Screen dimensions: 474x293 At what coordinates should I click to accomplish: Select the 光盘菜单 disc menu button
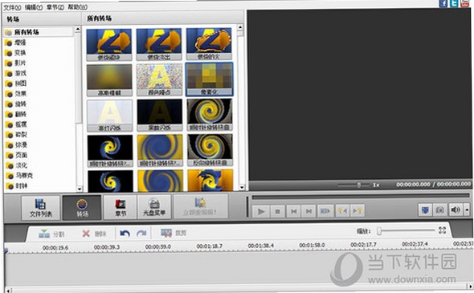pyautogui.click(x=154, y=207)
